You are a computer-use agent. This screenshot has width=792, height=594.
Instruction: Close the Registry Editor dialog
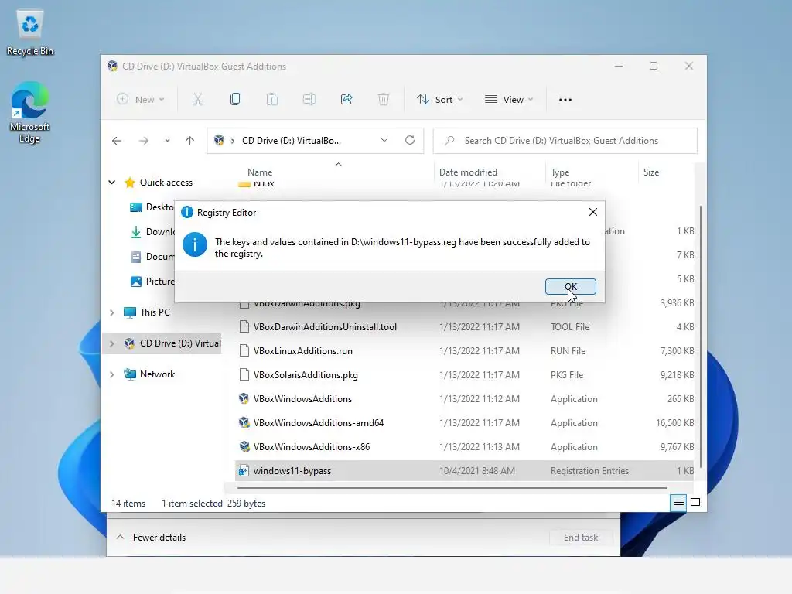point(593,212)
